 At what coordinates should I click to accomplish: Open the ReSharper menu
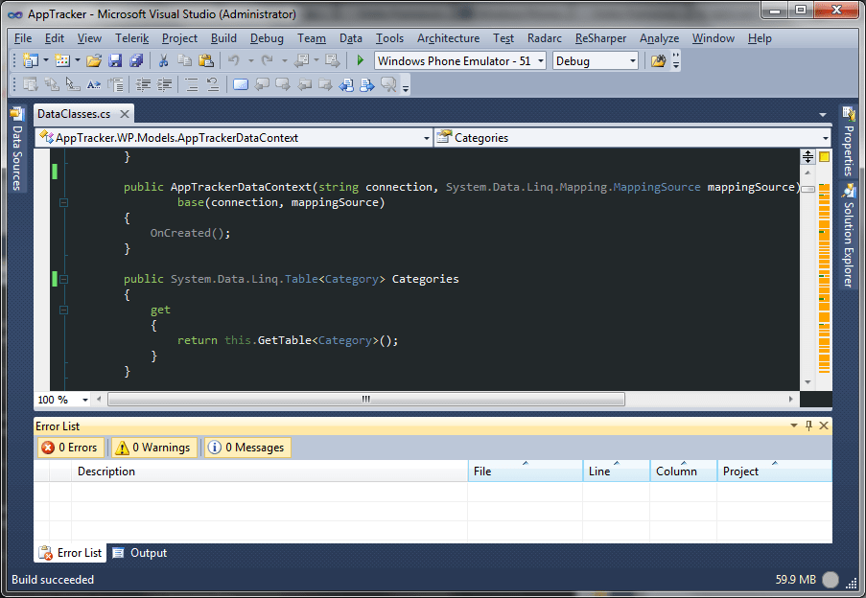click(x=600, y=38)
